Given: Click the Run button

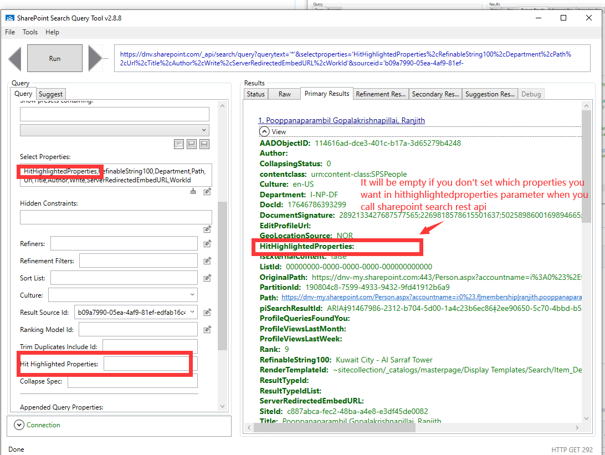Looking at the screenshot, I should click(54, 58).
